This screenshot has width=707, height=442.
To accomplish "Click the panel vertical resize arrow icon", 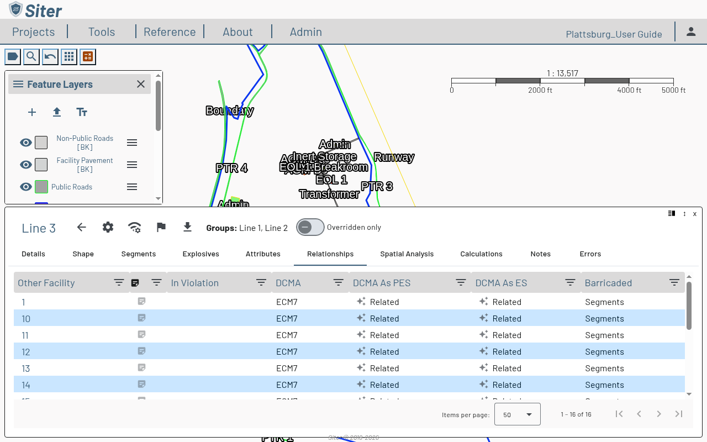I will tap(684, 213).
